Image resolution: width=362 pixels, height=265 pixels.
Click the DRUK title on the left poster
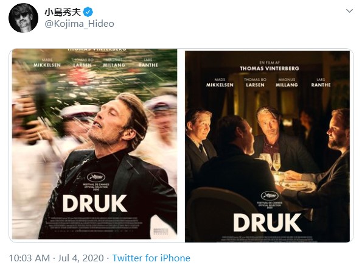[95, 203]
